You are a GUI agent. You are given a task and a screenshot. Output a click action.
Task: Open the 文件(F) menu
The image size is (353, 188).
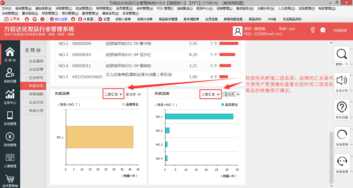point(7,9)
